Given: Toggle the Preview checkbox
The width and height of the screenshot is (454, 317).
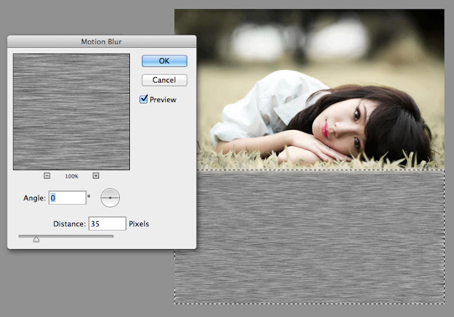Looking at the screenshot, I should point(144,100).
